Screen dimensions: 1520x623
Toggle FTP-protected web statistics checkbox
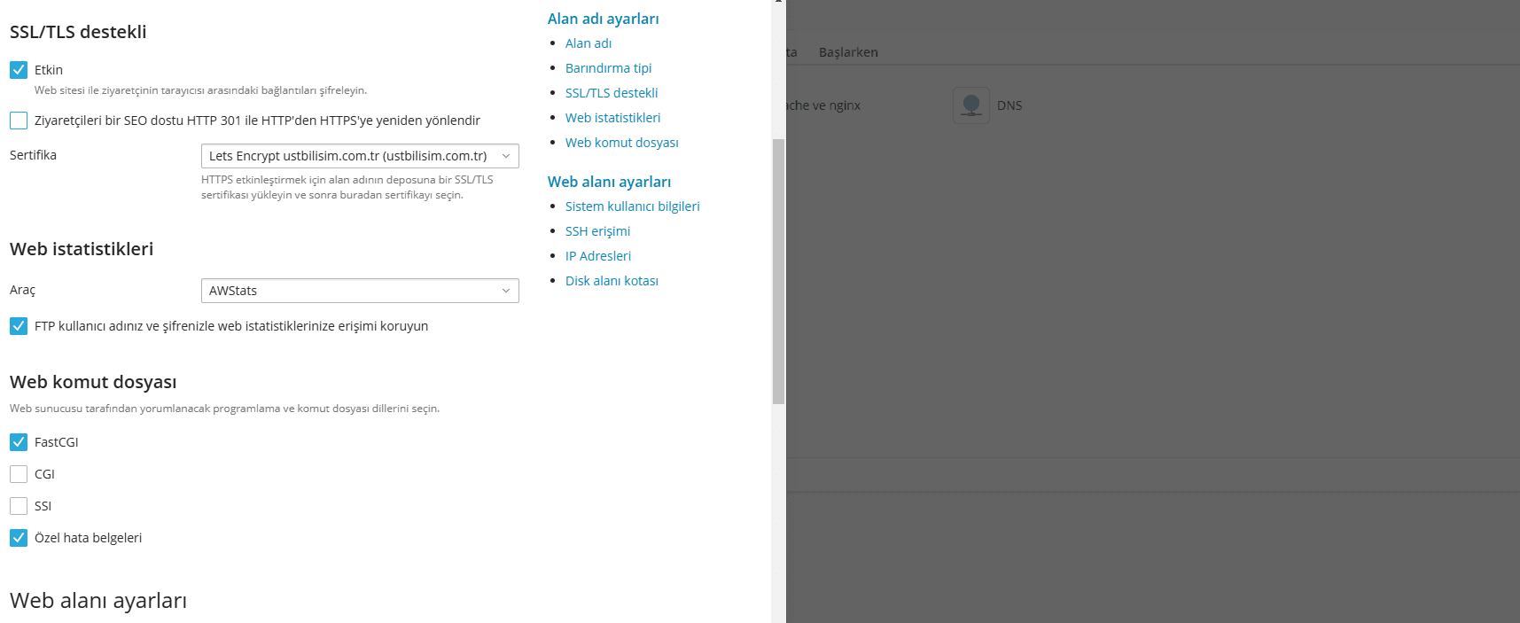click(x=19, y=326)
